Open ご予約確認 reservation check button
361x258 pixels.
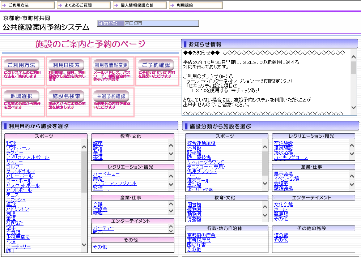tap(156, 65)
